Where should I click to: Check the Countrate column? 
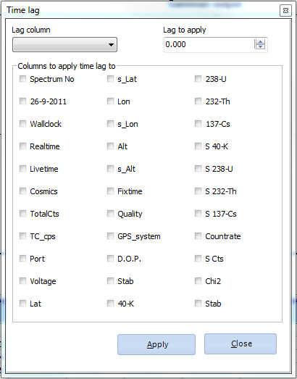tap(198, 236)
